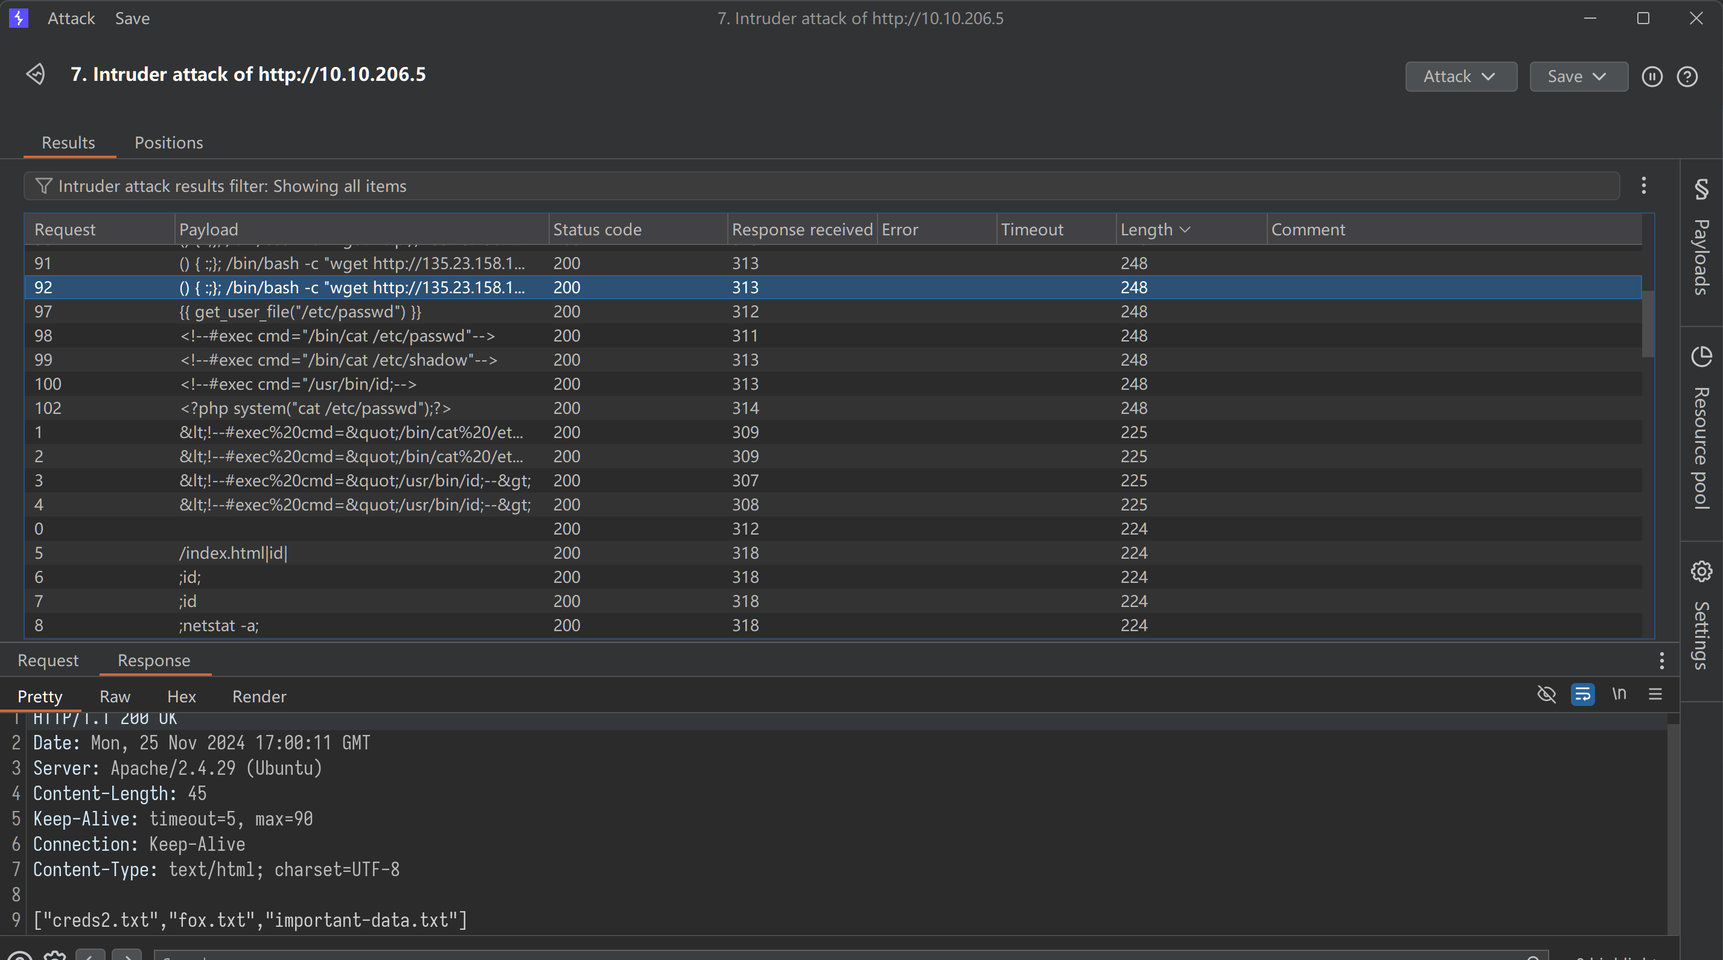Toggle the \n non-printable characters display

tap(1619, 695)
